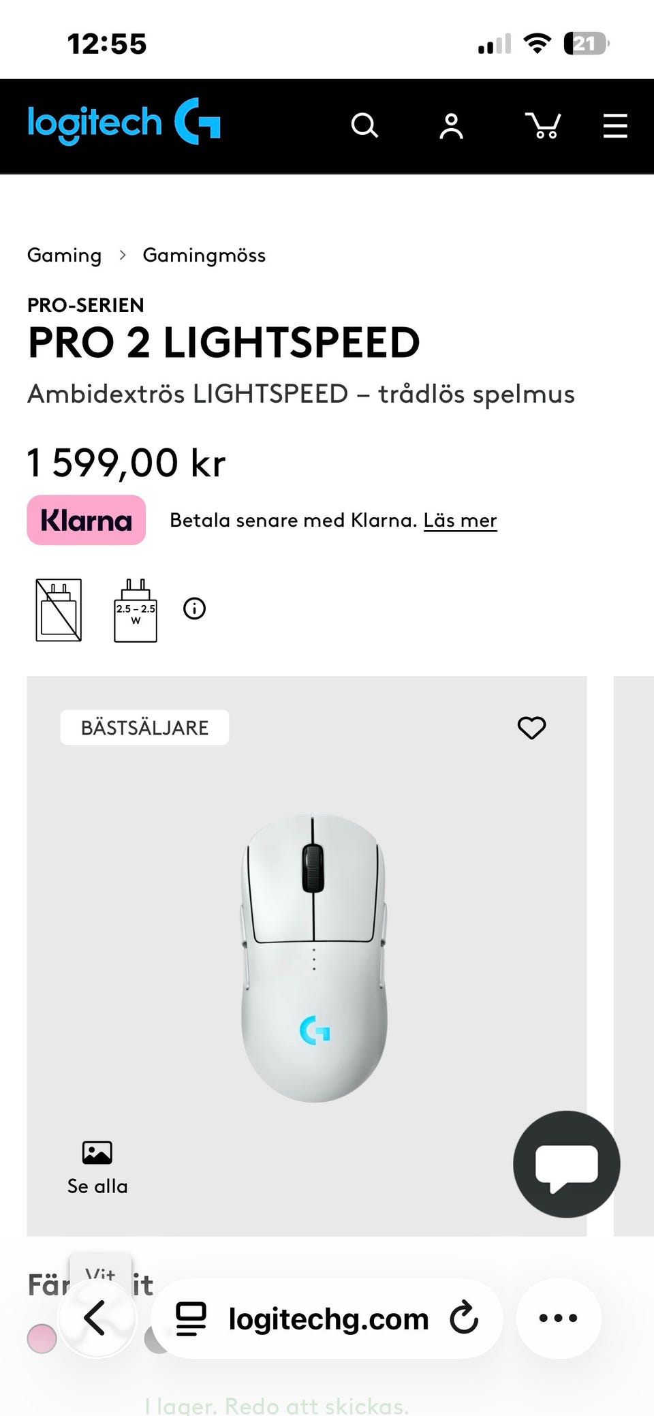Click the Logitech G logo
654x1416 pixels.
pos(124,123)
